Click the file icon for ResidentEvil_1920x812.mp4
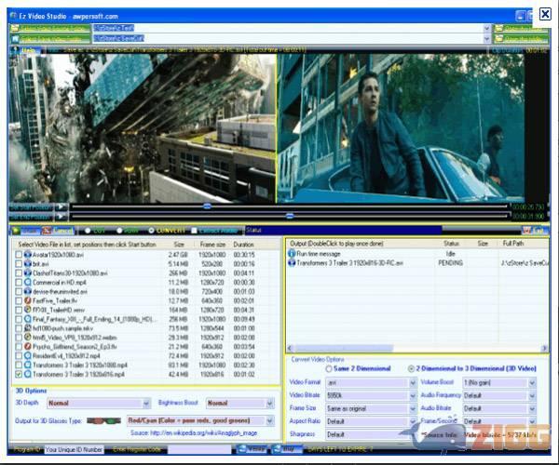This screenshot has height=465, width=559. pos(27,356)
